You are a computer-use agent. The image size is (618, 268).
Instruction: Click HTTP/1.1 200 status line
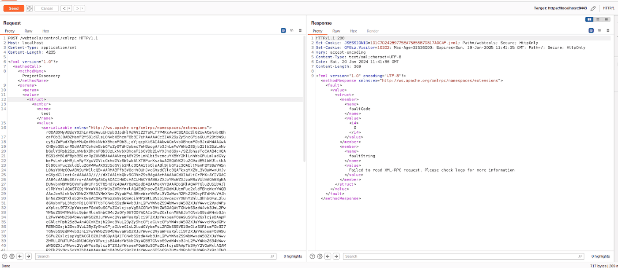330,38
